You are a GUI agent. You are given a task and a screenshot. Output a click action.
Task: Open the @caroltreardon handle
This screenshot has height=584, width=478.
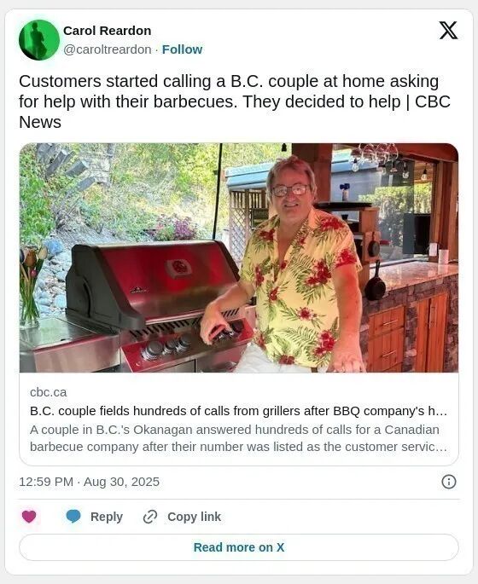[x=108, y=49]
